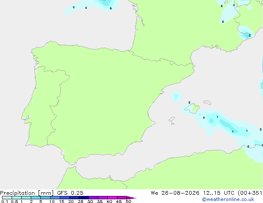263x203 pixels.
Task: Click the 35–40 mm legend swatch
Action: pos(103,198)
